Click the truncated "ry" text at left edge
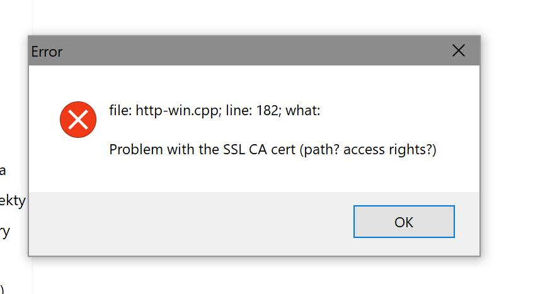The width and height of the screenshot is (545, 294). tap(5, 231)
